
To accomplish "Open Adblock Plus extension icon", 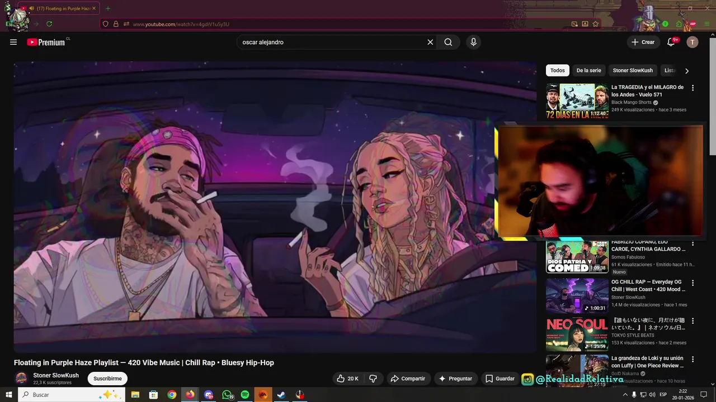I will click(x=693, y=24).
